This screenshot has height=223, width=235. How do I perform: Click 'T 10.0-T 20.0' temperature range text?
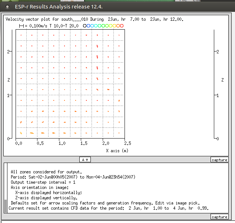(x=64, y=26)
